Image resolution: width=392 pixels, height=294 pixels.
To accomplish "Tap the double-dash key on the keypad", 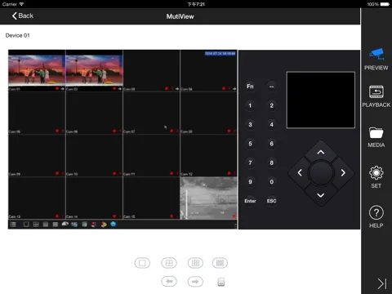I will (x=271, y=87).
